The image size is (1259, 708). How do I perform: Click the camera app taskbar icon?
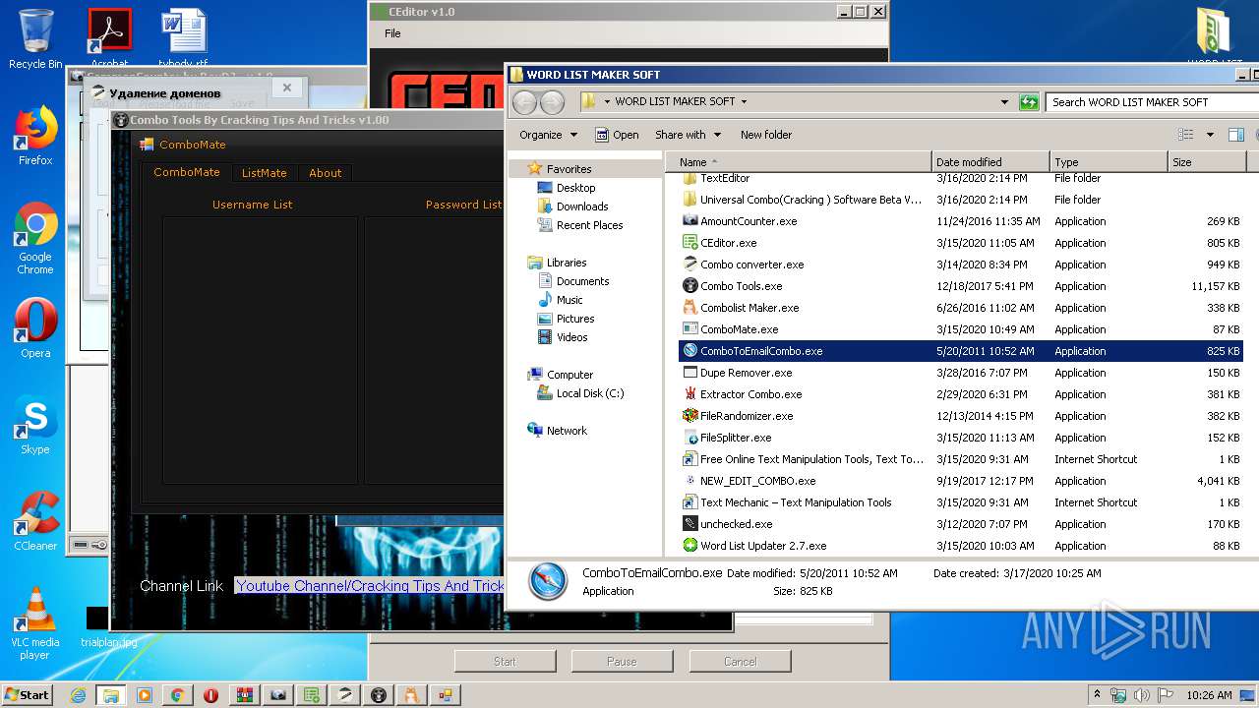(x=278, y=695)
